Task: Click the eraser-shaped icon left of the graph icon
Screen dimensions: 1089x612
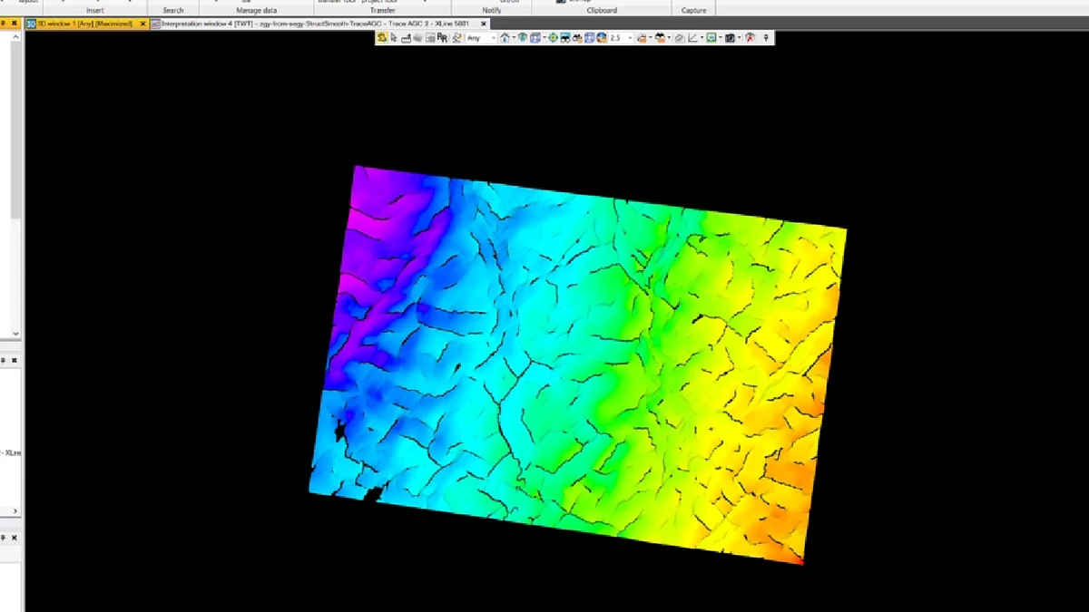Action: (680, 38)
